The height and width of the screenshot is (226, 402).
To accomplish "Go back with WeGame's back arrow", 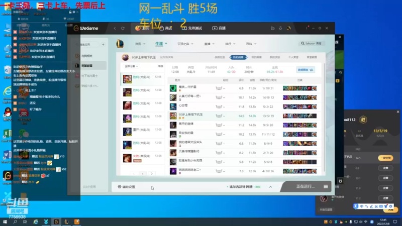I will coord(115,28).
